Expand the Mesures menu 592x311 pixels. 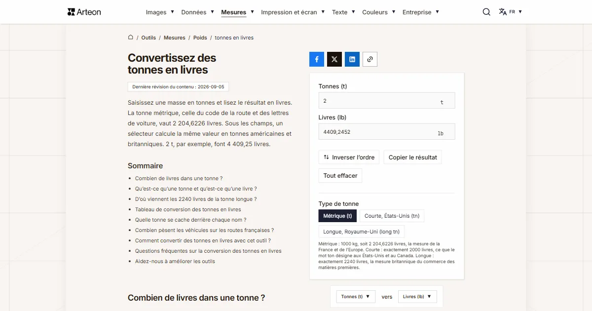[x=237, y=12]
